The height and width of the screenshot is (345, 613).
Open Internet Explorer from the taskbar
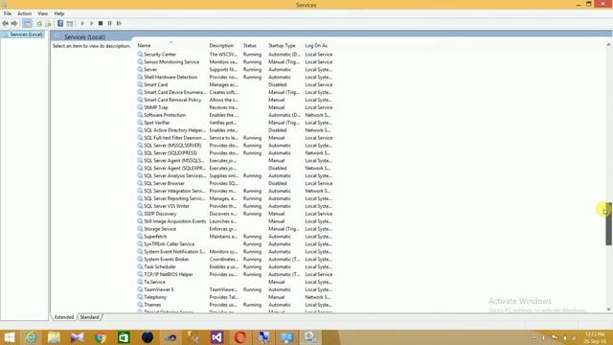[31, 337]
